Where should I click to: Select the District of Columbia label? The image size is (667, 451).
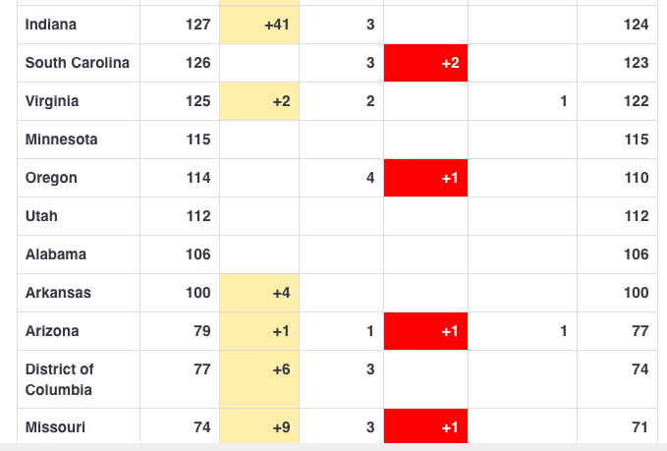[x=60, y=379]
